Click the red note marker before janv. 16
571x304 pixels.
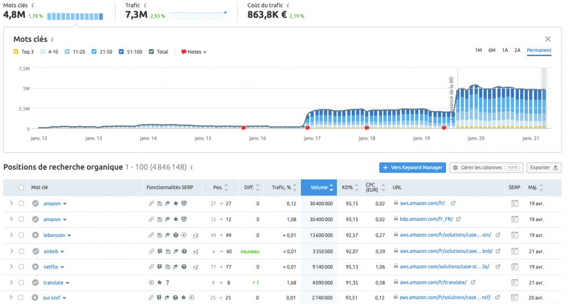coord(244,128)
